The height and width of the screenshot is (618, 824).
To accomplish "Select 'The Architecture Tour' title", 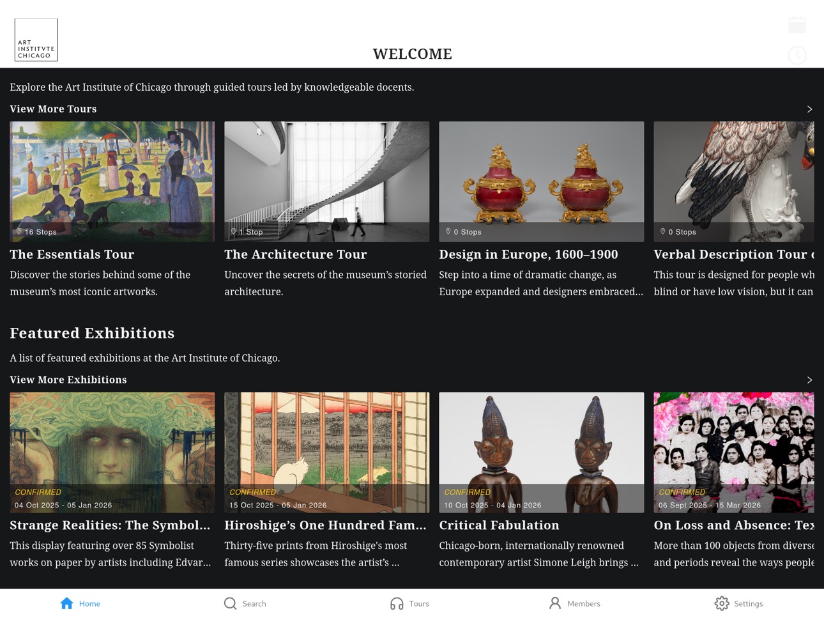I will pyautogui.click(x=296, y=254).
